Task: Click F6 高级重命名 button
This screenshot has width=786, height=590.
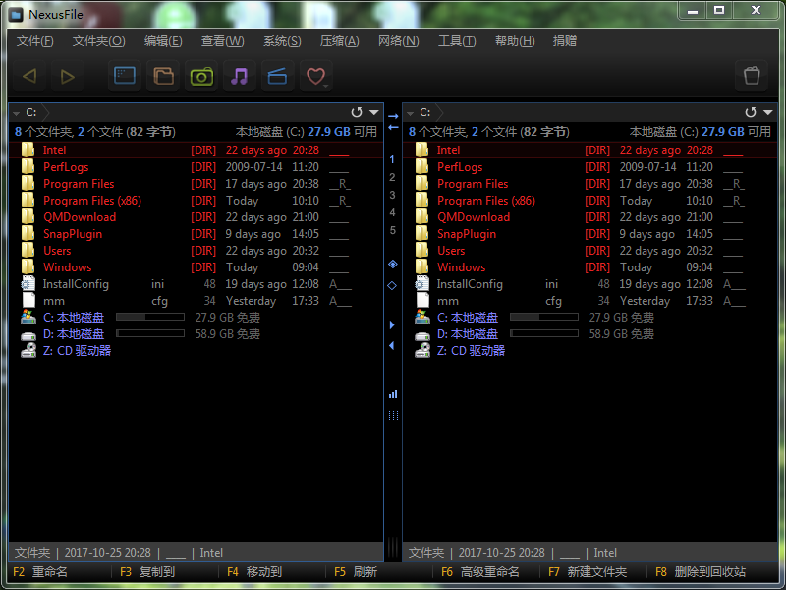Action: (480, 572)
